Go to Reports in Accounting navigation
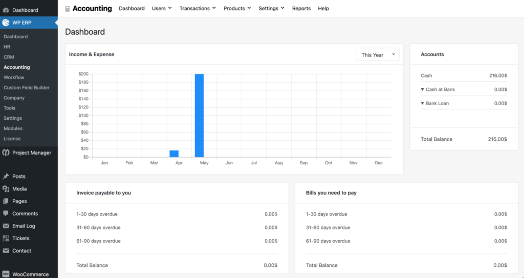Screen dimensions: 524x278 (x=301, y=9)
